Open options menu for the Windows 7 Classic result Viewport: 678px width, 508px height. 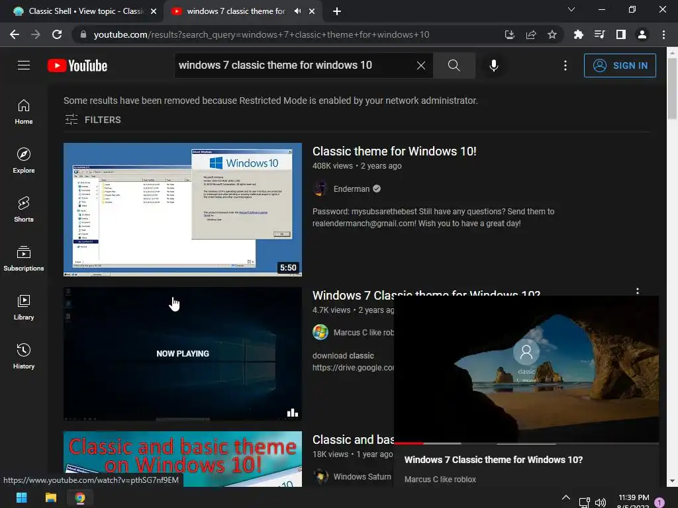coord(638,291)
